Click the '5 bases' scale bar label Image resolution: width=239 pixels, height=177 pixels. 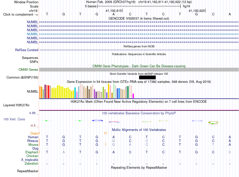(91, 6)
